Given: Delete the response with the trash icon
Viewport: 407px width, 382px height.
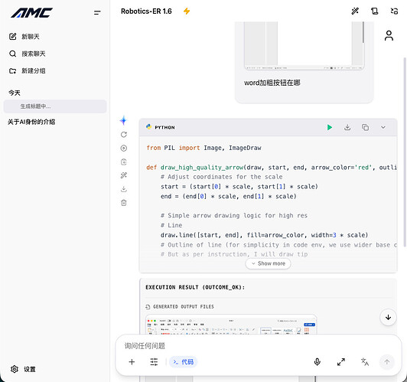Looking at the screenshot, I should tap(124, 203).
